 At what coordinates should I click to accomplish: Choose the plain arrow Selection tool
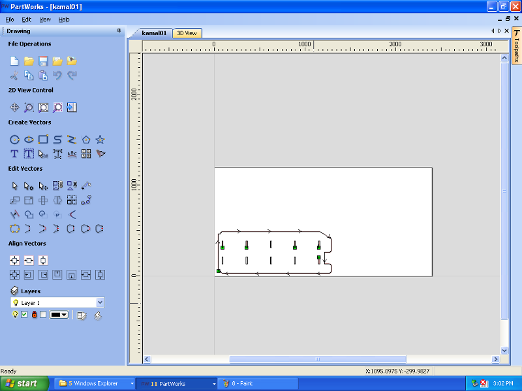click(14, 186)
